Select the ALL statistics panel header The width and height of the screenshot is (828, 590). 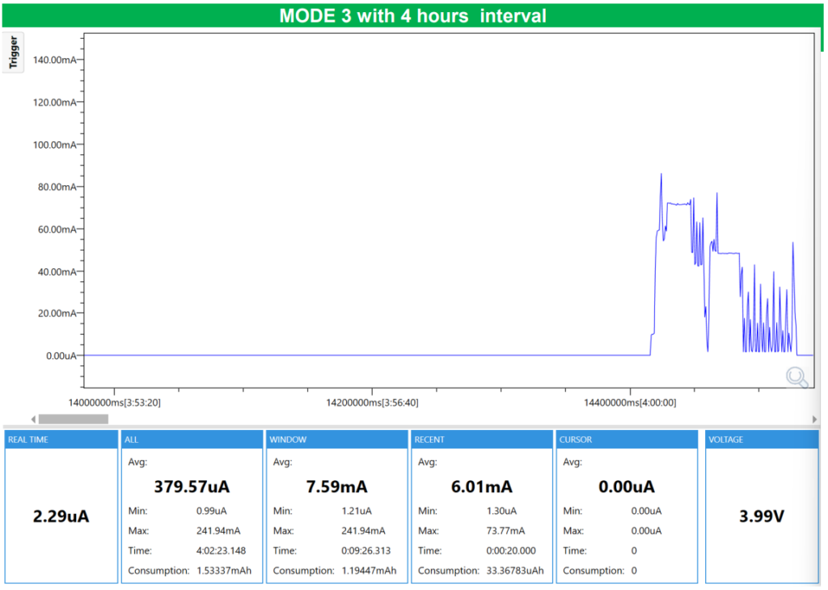point(191,440)
